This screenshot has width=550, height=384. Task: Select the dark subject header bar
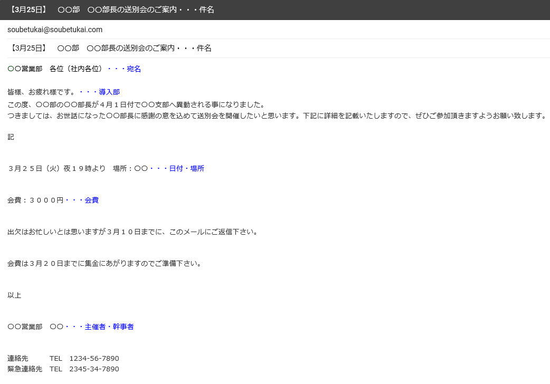[275, 9]
